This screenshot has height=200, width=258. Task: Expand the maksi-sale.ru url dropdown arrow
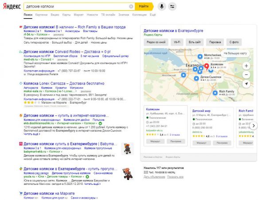[x=76, y=91]
